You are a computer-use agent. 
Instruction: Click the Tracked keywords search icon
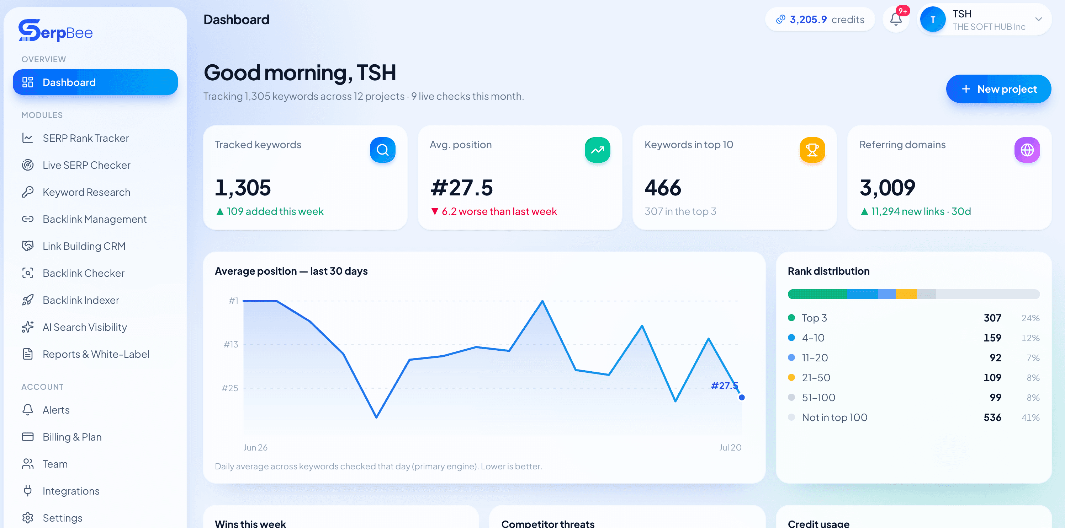click(382, 150)
